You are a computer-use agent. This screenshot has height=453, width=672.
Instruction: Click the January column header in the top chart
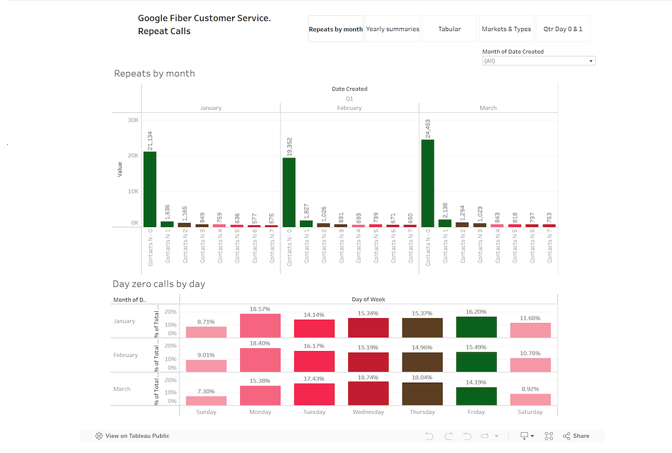pyautogui.click(x=210, y=108)
